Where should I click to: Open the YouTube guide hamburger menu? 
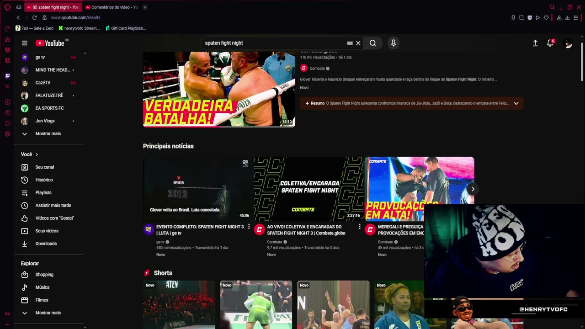click(25, 43)
